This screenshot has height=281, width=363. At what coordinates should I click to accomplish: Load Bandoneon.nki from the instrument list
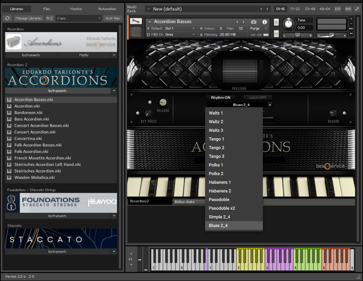tap(28, 112)
